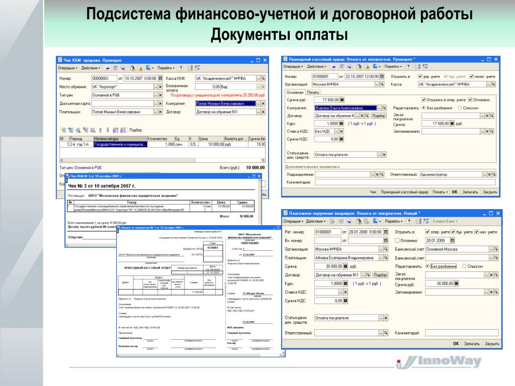This screenshot has height=386, width=515.
Task: Open Действия dropdown in Чек ККМ window
Action: click(91, 68)
